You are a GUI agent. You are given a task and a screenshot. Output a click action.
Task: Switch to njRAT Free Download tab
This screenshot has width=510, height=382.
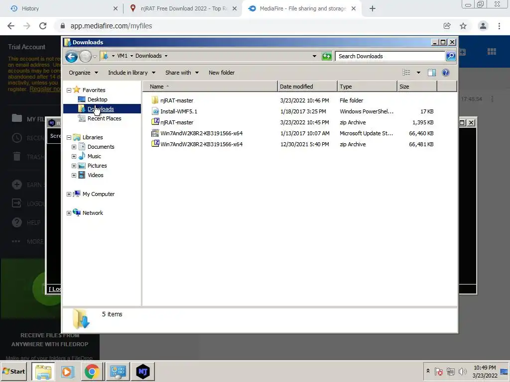tap(183, 8)
